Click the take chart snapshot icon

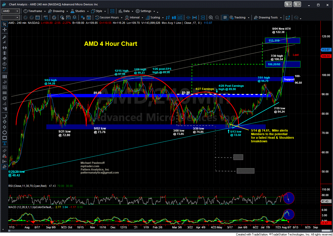288,17
